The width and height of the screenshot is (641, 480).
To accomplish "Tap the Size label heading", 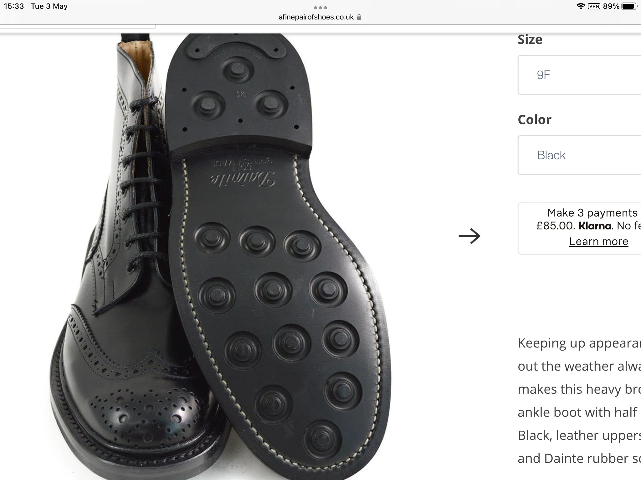I will coord(530,40).
